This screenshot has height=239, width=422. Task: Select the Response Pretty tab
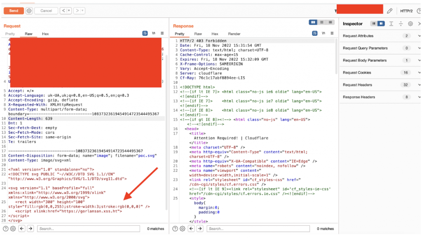(180, 34)
